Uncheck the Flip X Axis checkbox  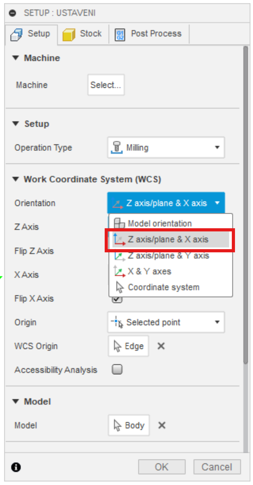pyautogui.click(x=117, y=299)
